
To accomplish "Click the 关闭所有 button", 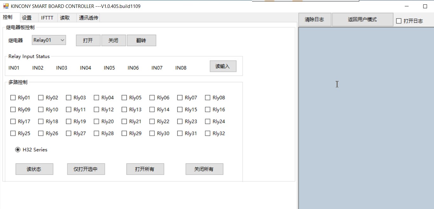I will (x=204, y=169).
